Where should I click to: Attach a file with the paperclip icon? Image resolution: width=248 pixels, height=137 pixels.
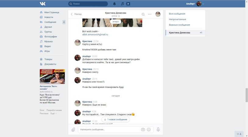[x=73, y=130]
